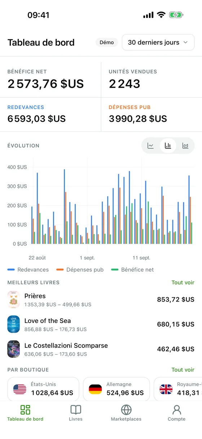
Task: Tap the Redevances 6 593,03 $US card
Action: tap(50, 114)
